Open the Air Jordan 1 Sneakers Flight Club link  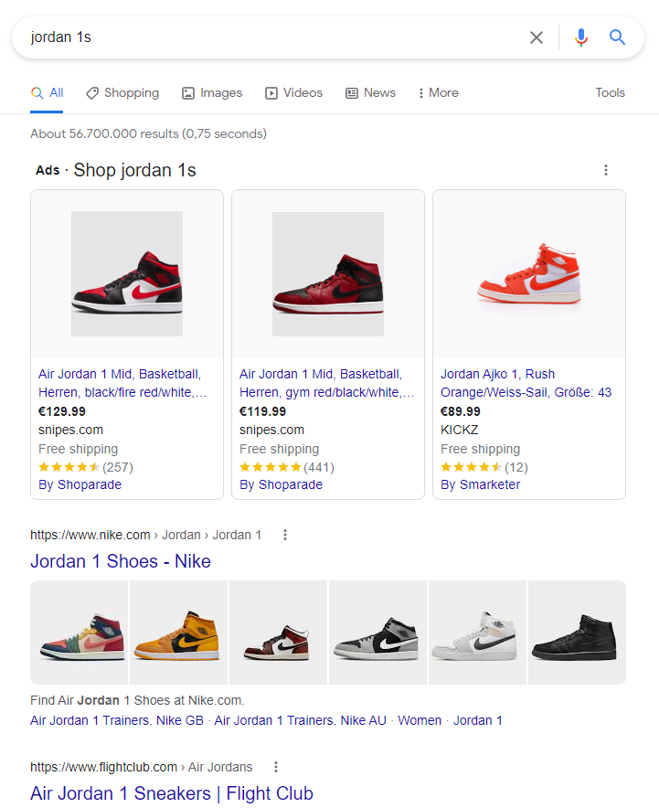click(172, 793)
